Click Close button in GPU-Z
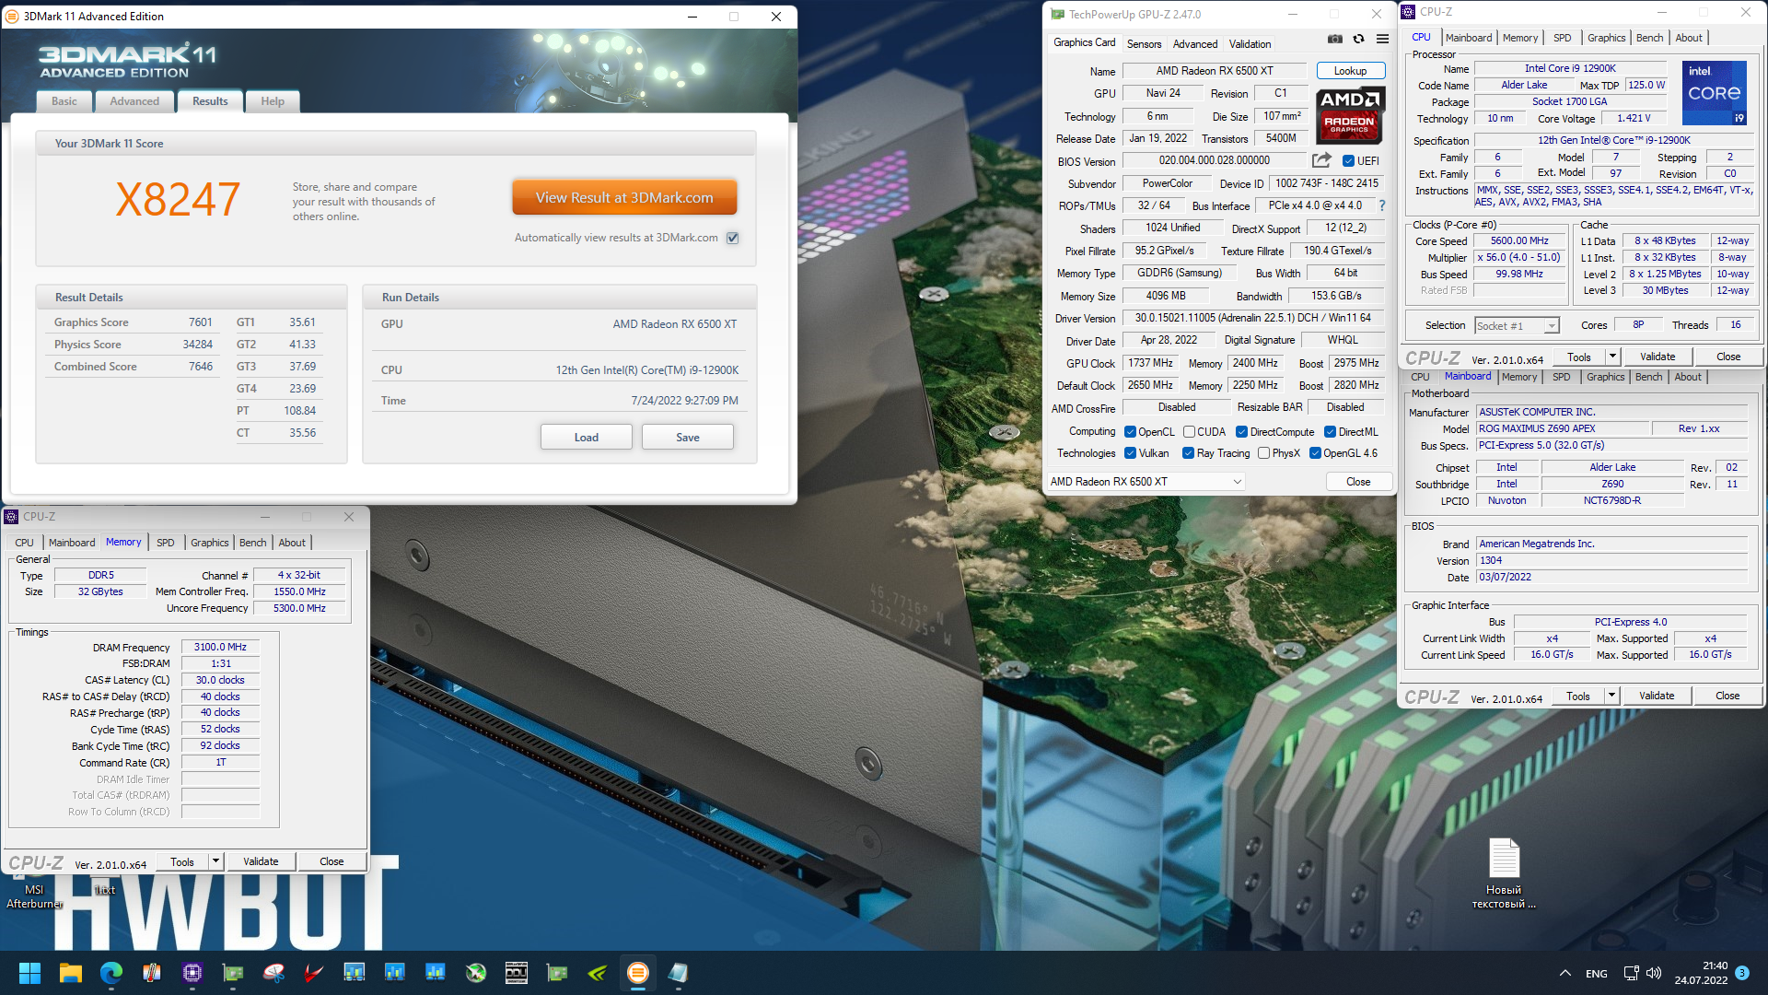The height and width of the screenshot is (995, 1768). point(1358,482)
